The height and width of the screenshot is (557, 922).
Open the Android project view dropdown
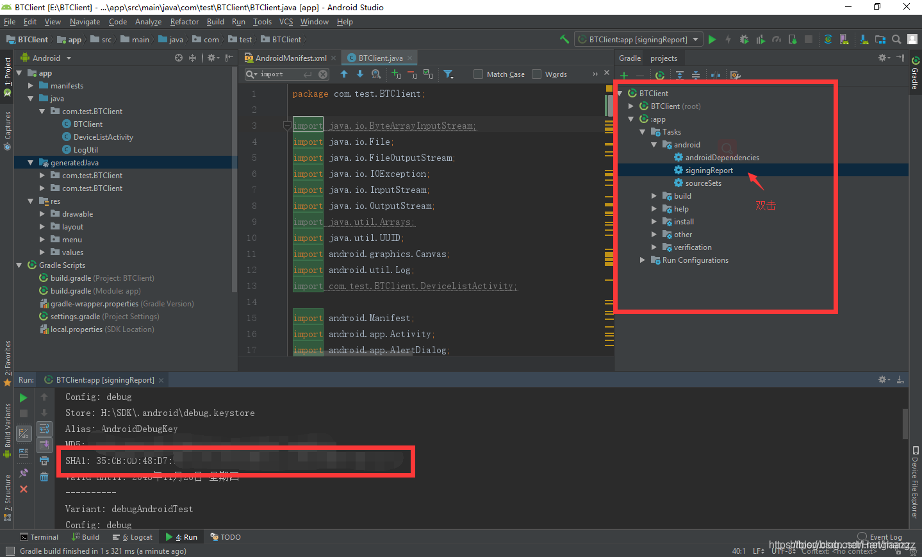(x=46, y=58)
